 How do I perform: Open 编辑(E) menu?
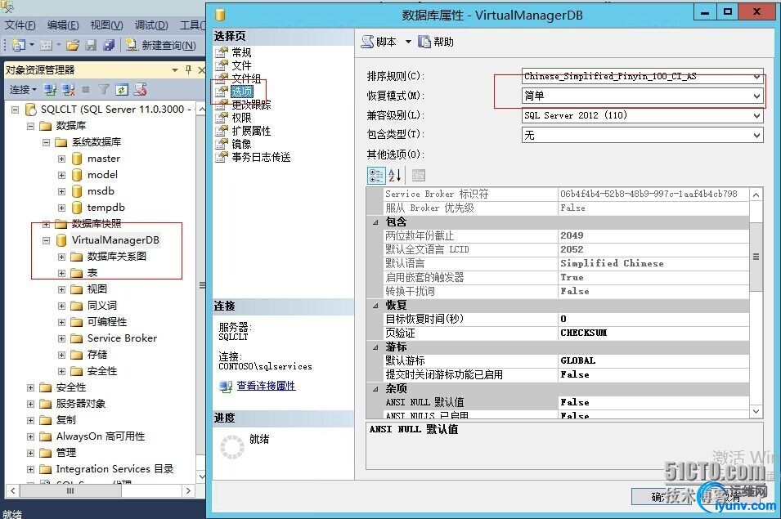coord(63,25)
